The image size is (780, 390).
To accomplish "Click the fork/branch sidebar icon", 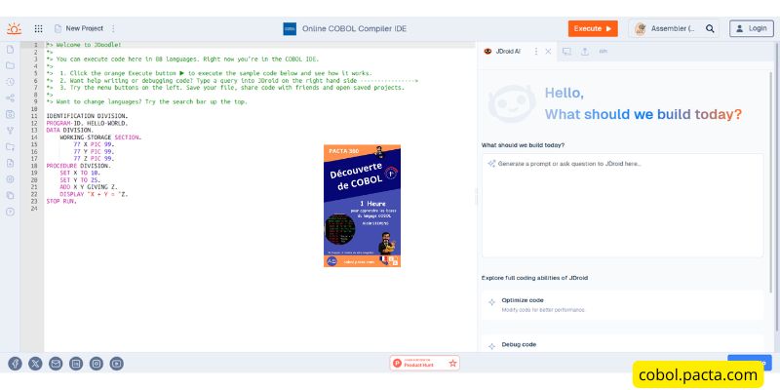I will (x=10, y=131).
